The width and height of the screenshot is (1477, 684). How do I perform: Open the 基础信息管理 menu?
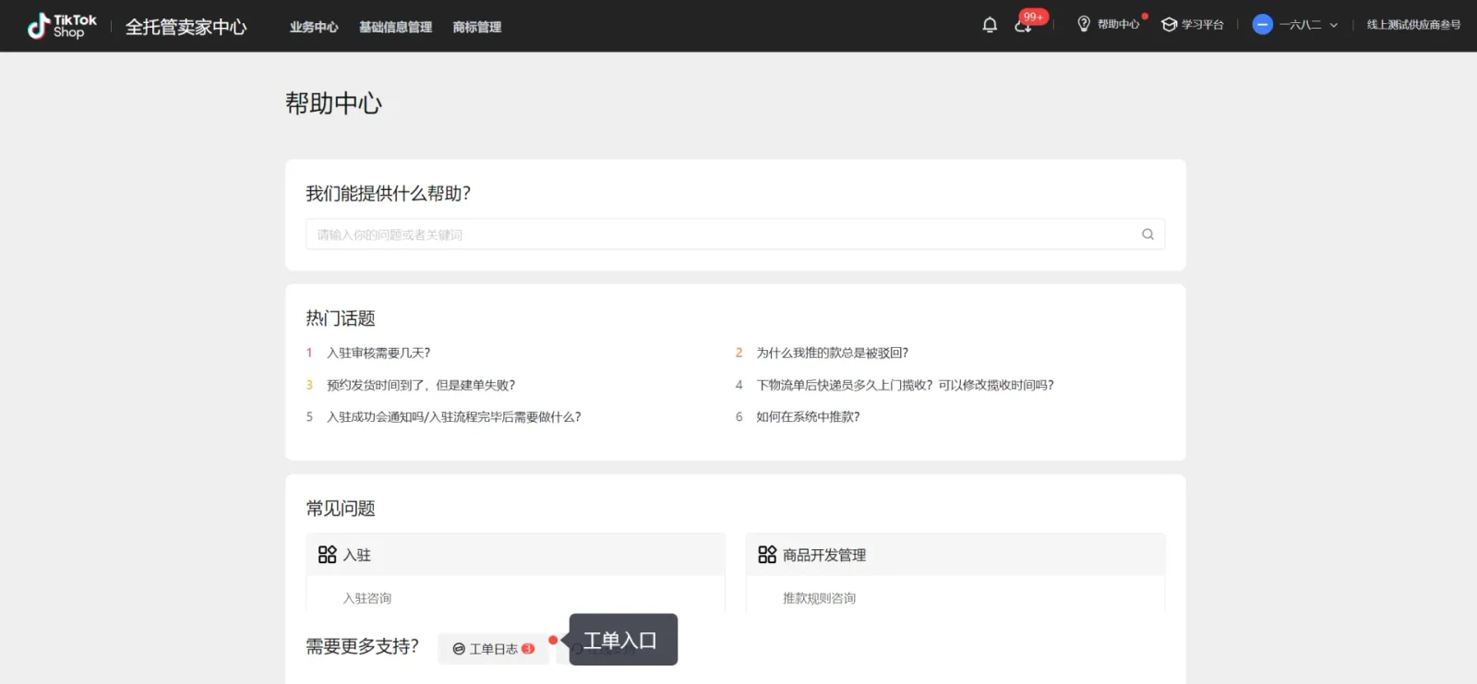(x=395, y=27)
